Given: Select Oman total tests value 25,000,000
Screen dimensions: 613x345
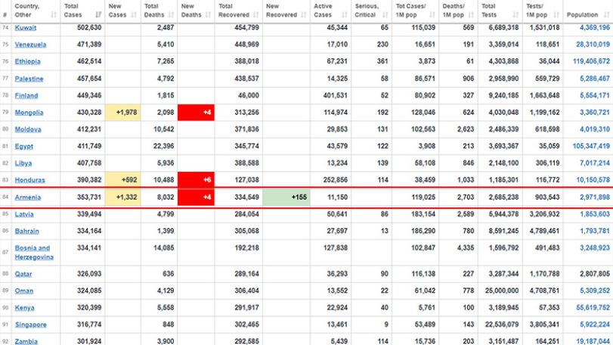Looking at the screenshot, I should (502, 291).
